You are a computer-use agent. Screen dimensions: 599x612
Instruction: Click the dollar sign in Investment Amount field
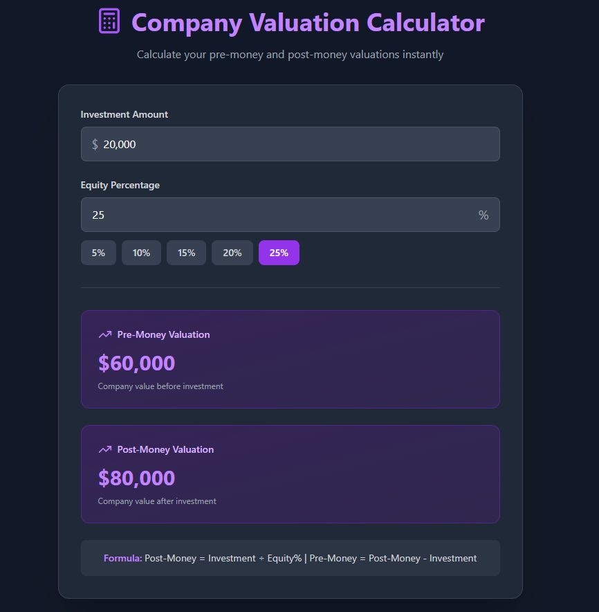(95, 144)
